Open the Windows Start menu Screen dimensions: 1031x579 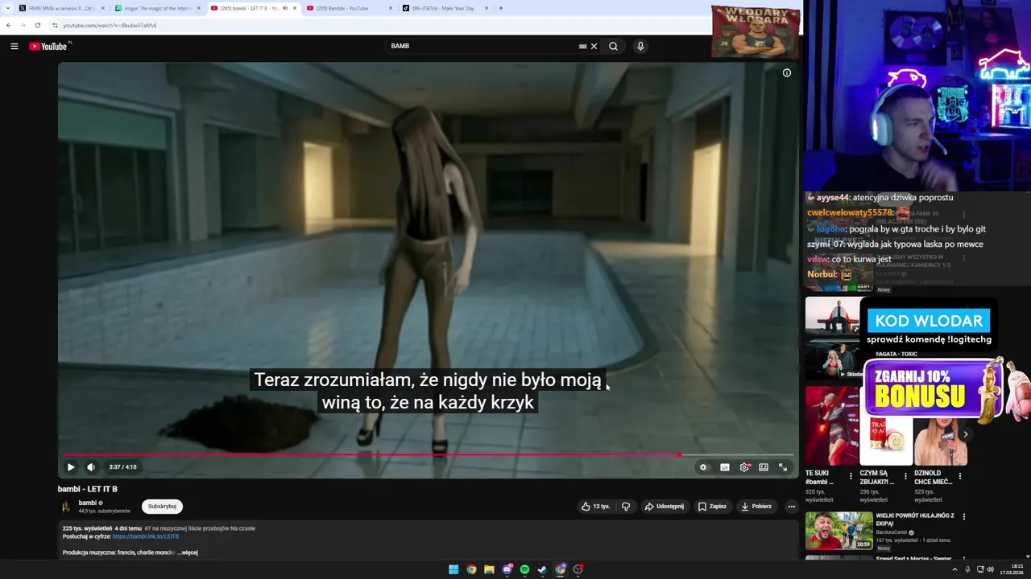tap(453, 569)
